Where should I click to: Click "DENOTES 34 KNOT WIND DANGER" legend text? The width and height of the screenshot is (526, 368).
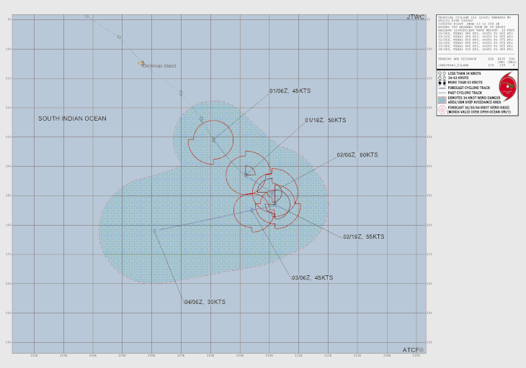473,98
